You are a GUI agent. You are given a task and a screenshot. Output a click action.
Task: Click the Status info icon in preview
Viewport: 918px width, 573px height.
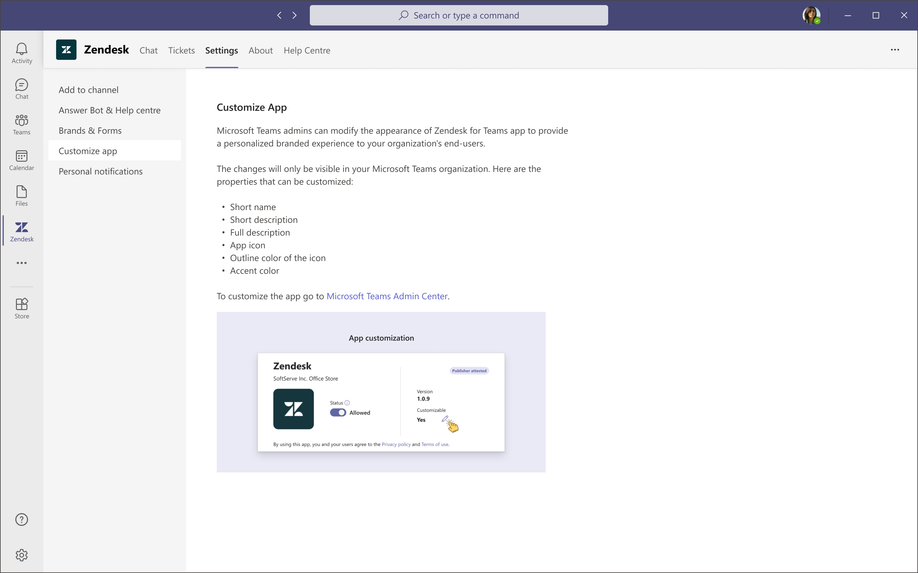point(347,402)
